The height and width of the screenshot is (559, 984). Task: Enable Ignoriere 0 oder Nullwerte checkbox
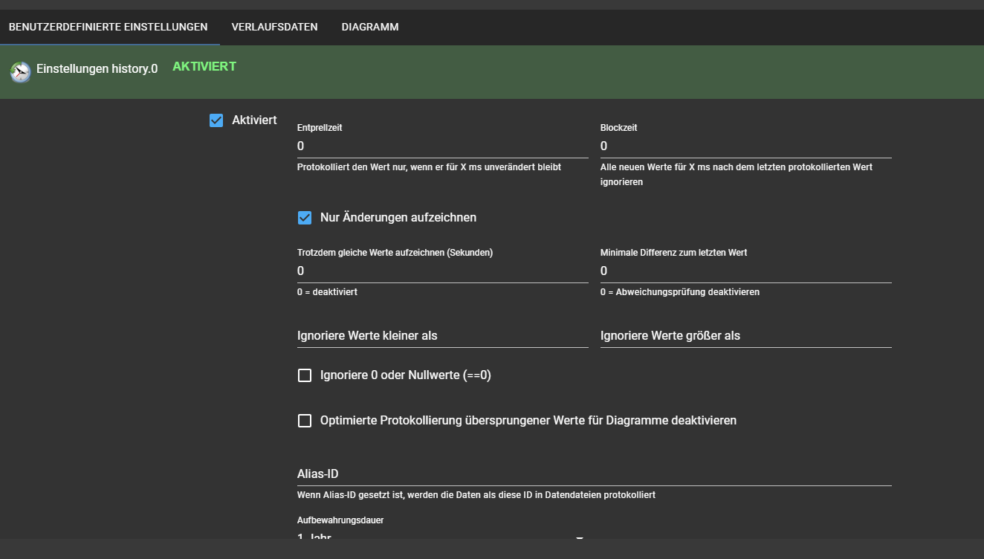[304, 375]
